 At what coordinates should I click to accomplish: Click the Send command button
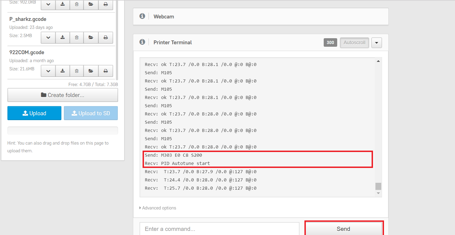point(344,229)
